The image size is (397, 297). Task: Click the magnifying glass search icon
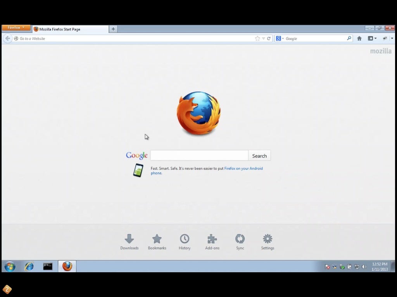349,38
